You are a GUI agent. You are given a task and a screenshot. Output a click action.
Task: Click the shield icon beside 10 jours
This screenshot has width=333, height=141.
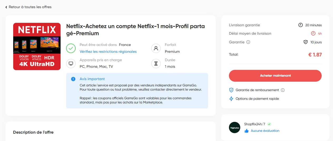coord(306,42)
